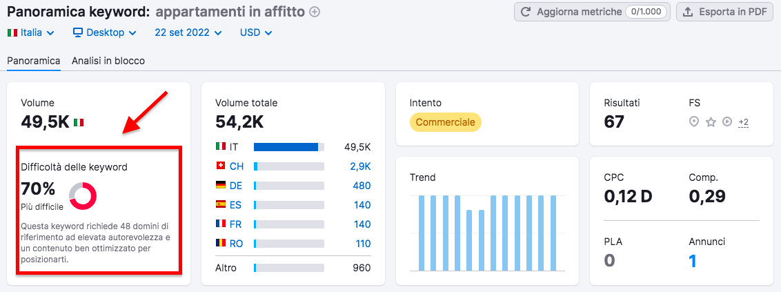This screenshot has width=781, height=292.
Task: Click the Germany flag icon in volume list
Action: tap(221, 186)
